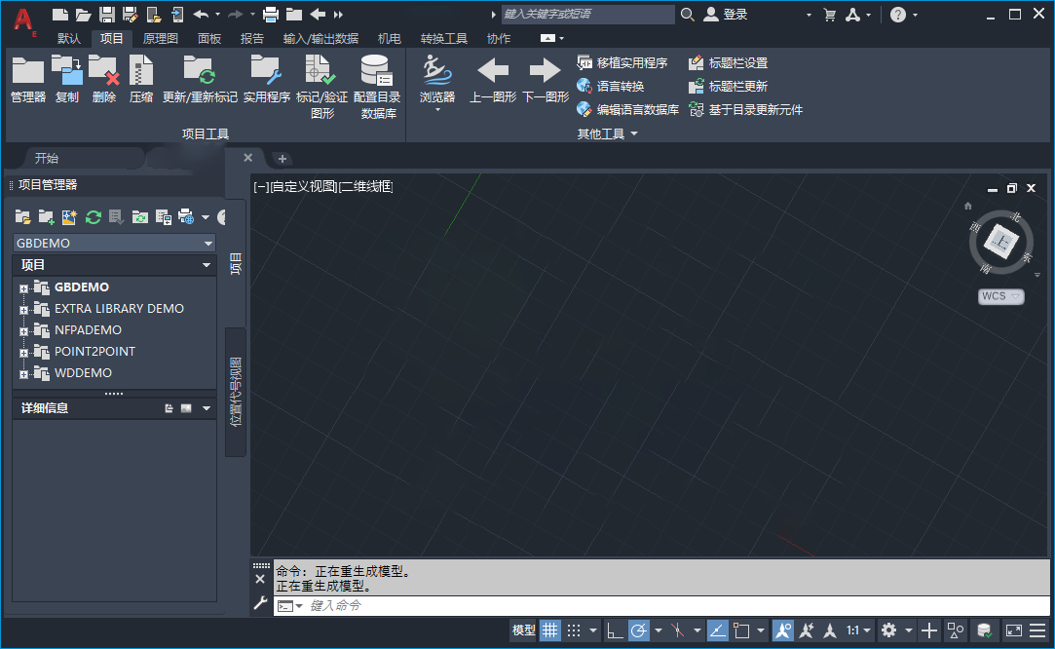
Task: Click new project icon with green plus
Action: click(46, 216)
